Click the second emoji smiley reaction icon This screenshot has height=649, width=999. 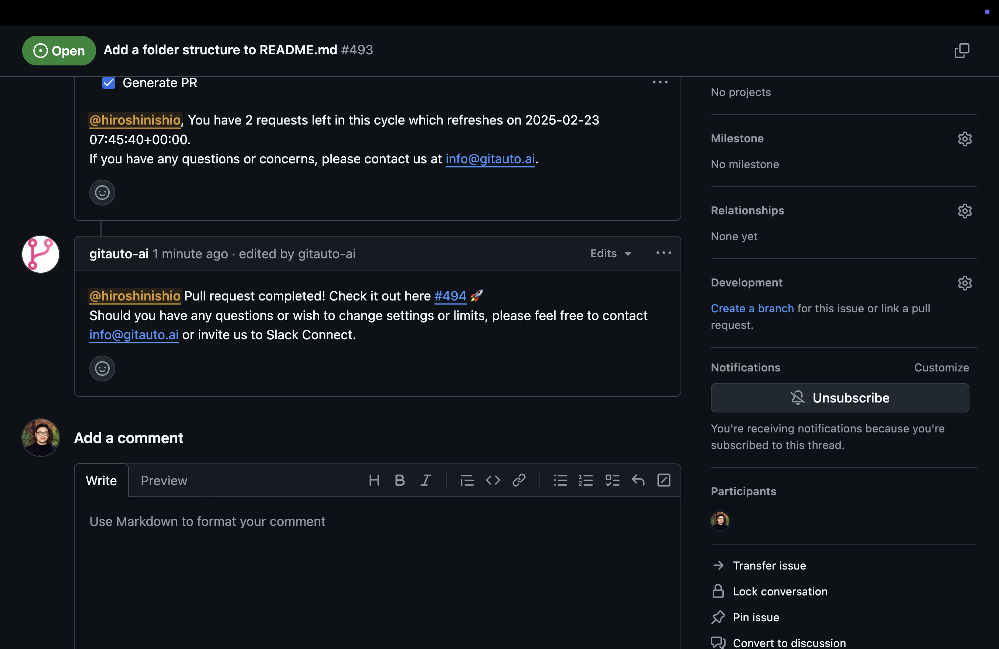click(x=102, y=368)
